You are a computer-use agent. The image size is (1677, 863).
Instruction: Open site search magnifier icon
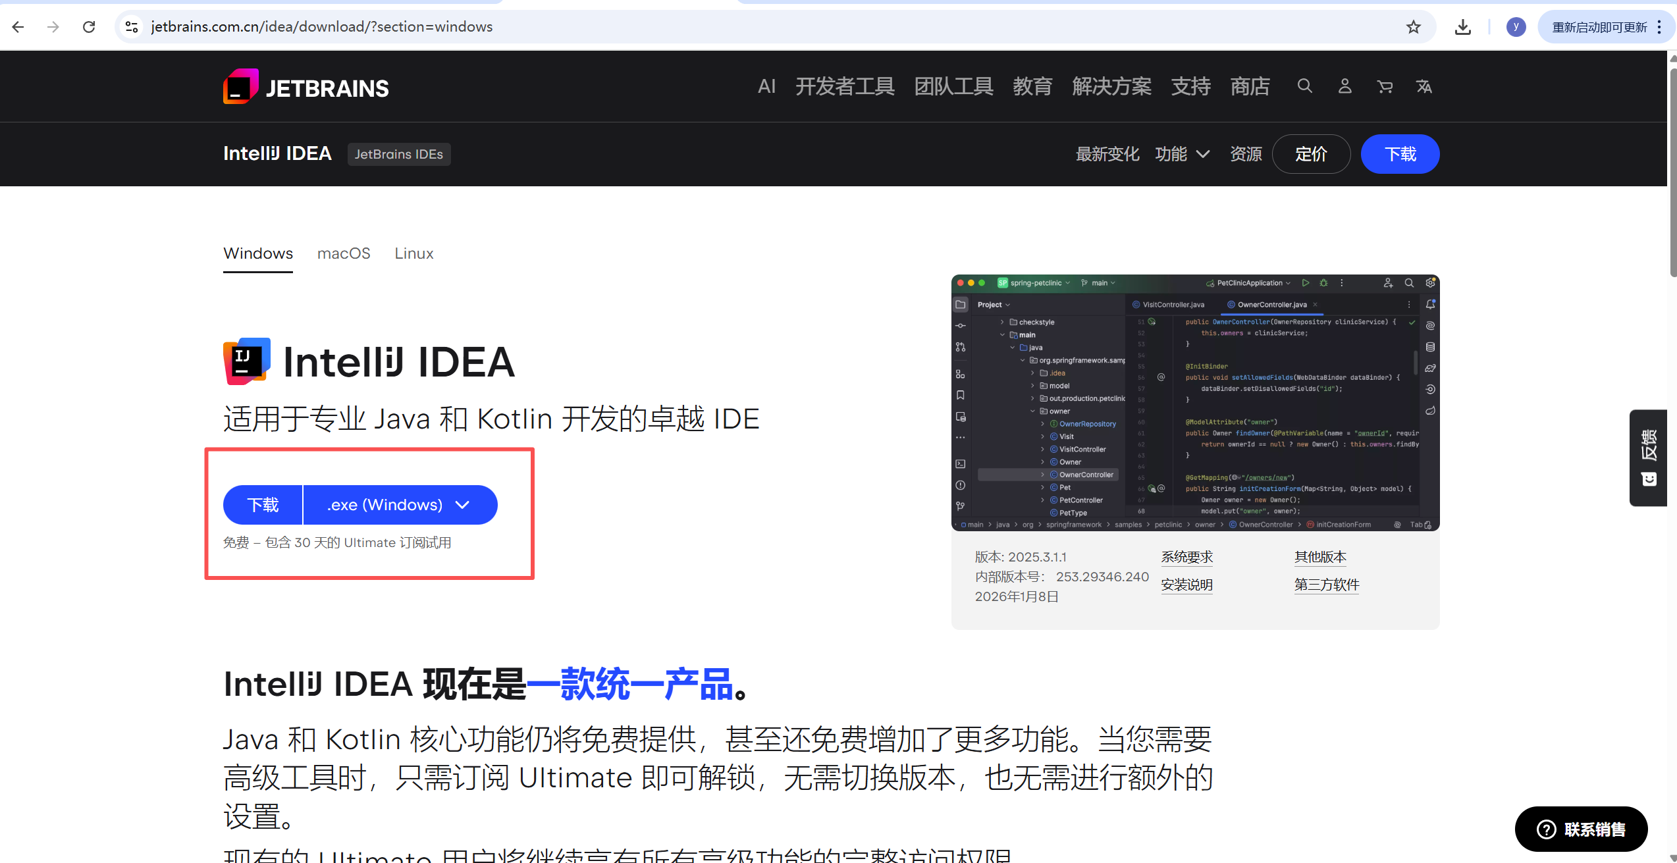pos(1304,86)
